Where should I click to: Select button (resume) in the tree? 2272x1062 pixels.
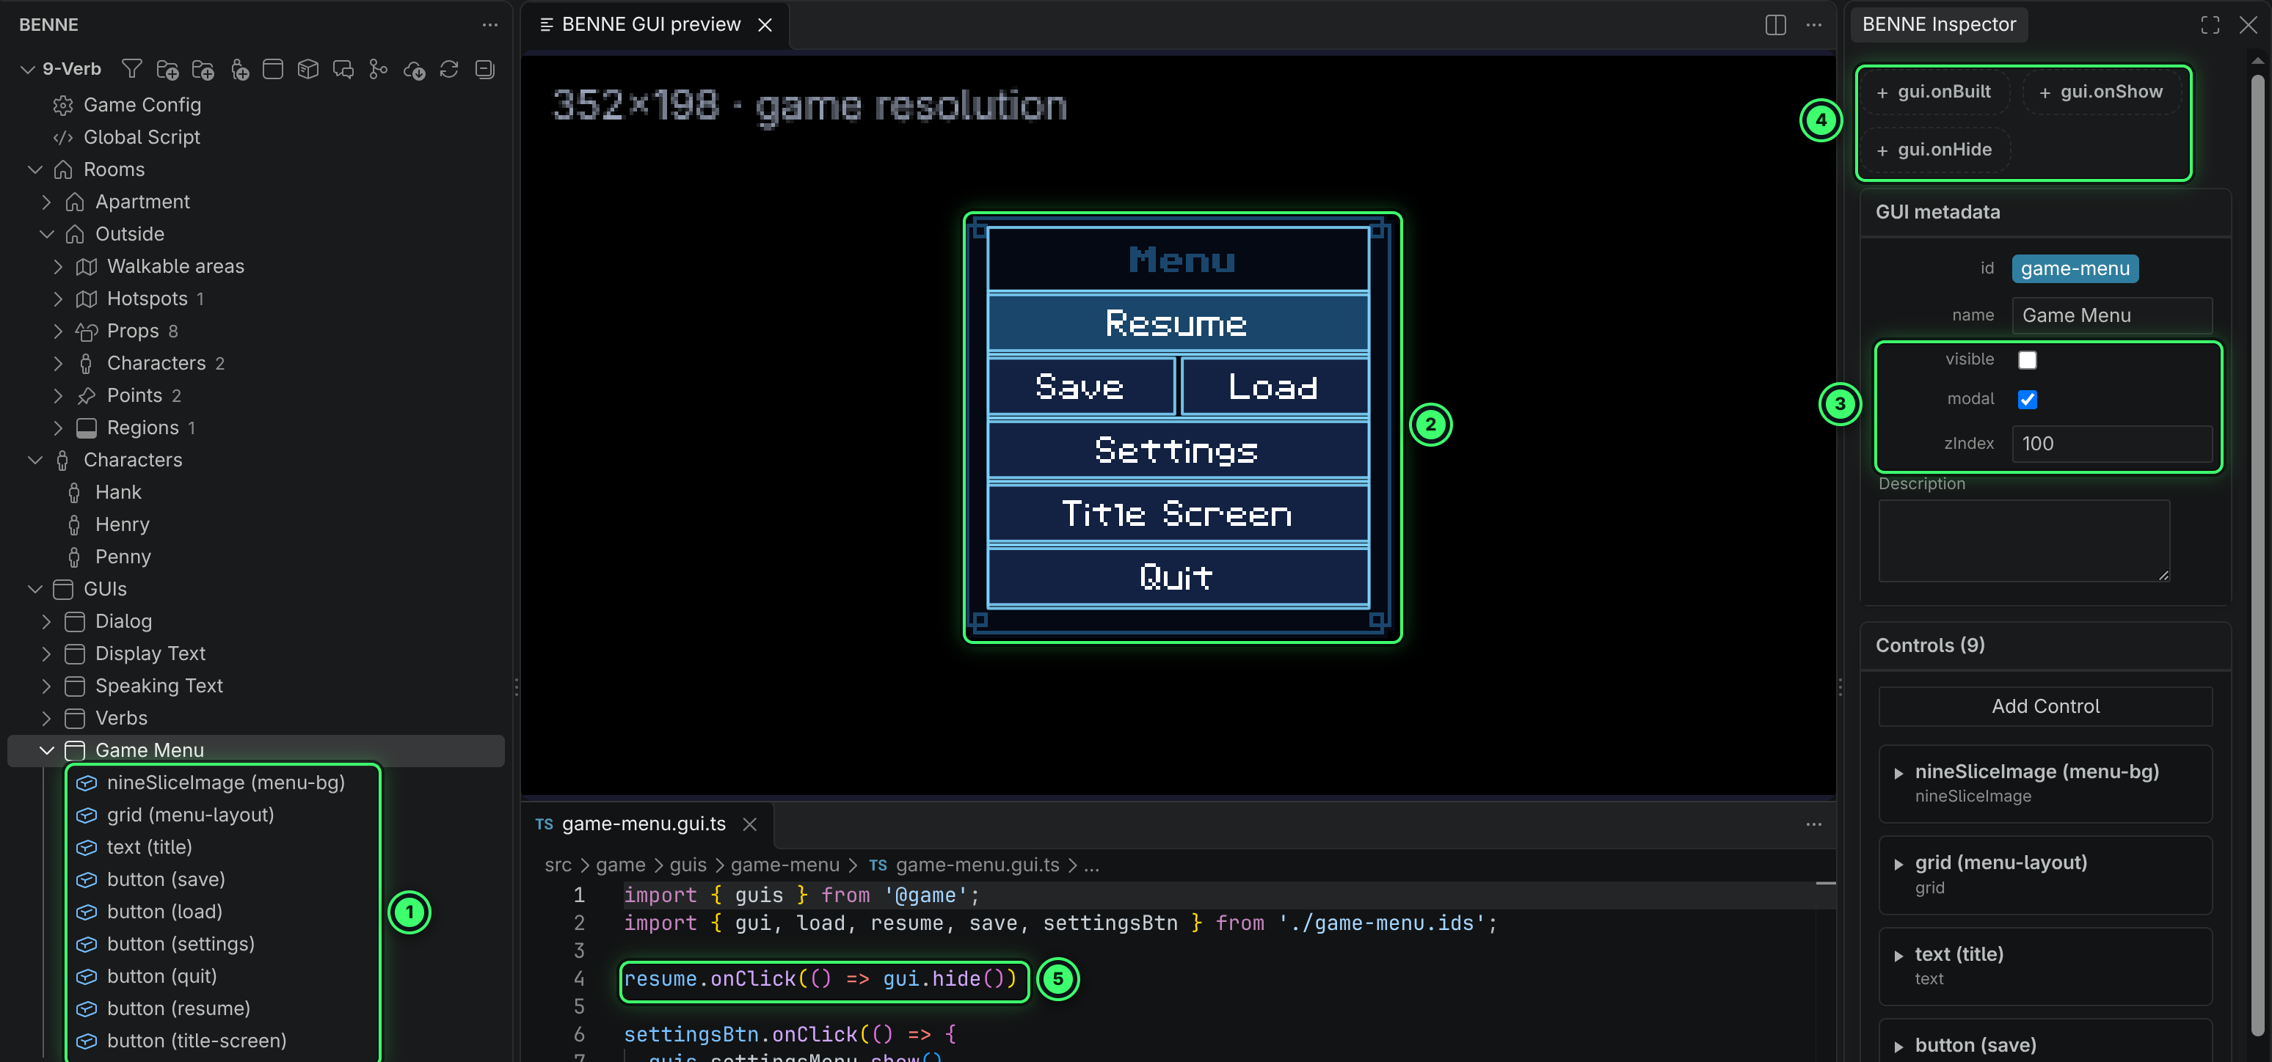178,1008
